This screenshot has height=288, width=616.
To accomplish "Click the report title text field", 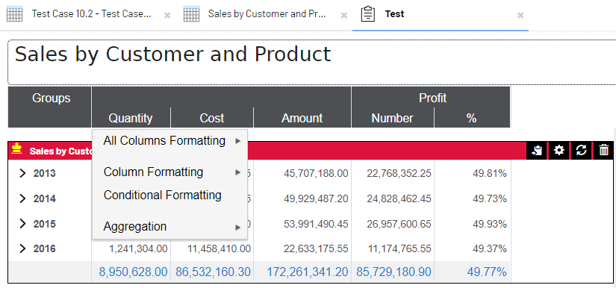I will click(x=311, y=62).
